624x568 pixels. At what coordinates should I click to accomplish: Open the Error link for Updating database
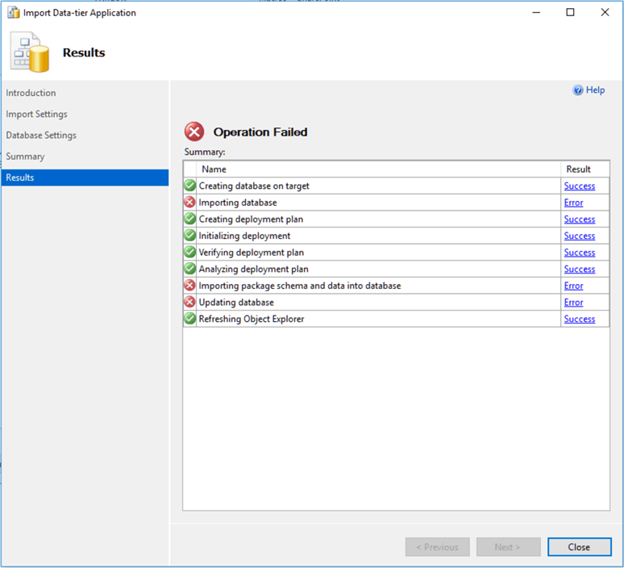[x=573, y=303]
